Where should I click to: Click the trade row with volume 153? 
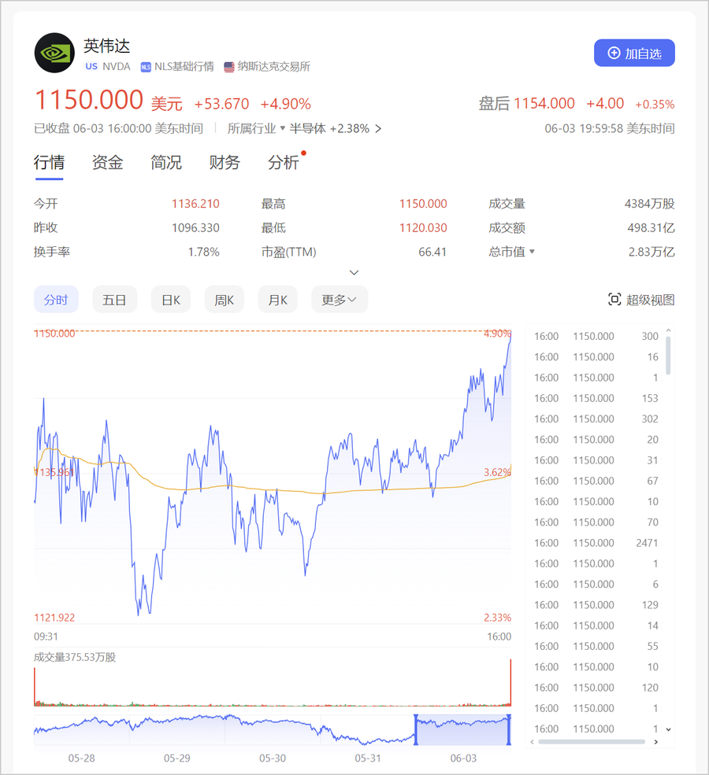pyautogui.click(x=596, y=398)
